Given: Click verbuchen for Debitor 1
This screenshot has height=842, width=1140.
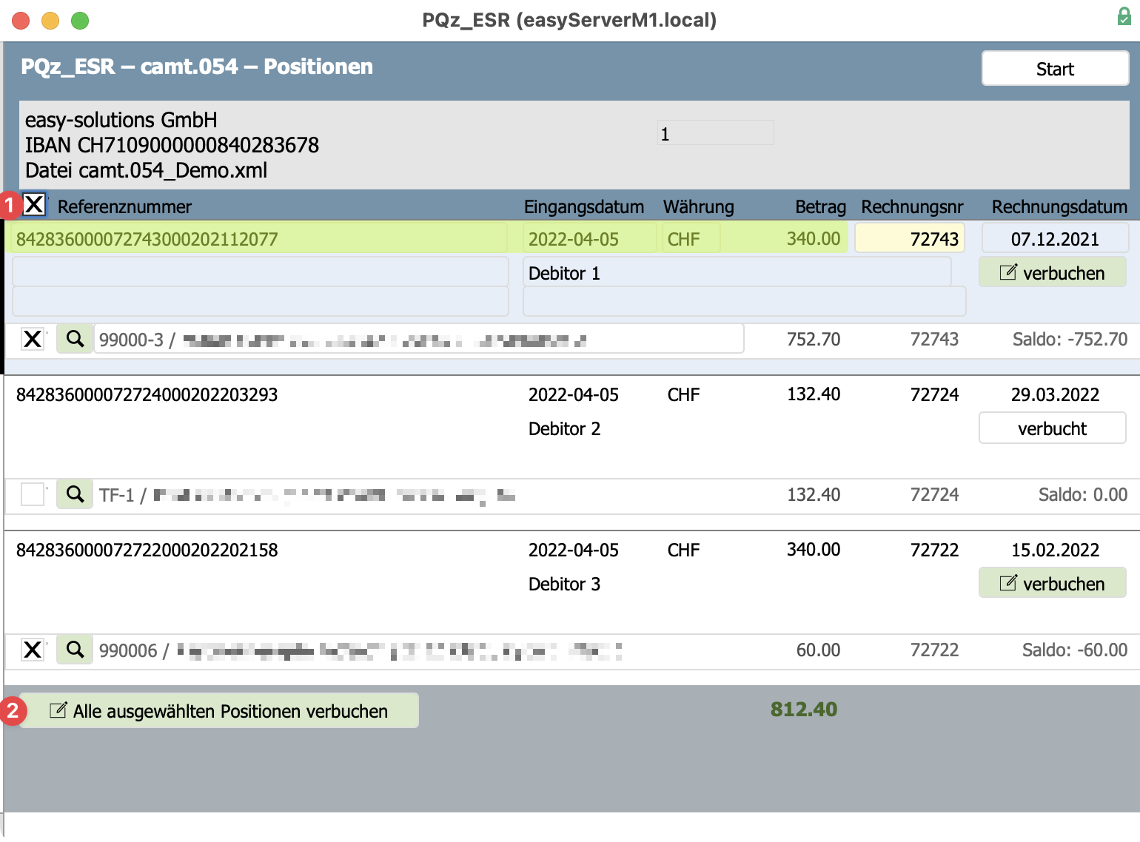Looking at the screenshot, I should tap(1053, 273).
